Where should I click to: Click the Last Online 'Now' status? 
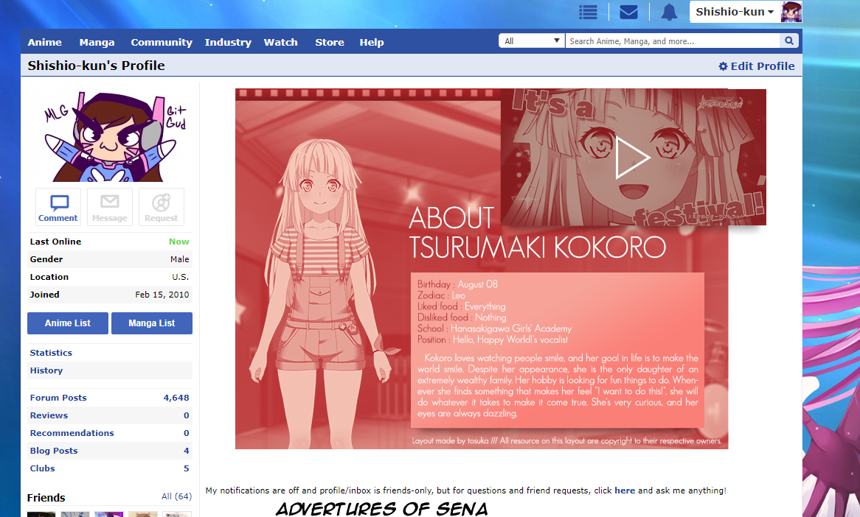178,242
